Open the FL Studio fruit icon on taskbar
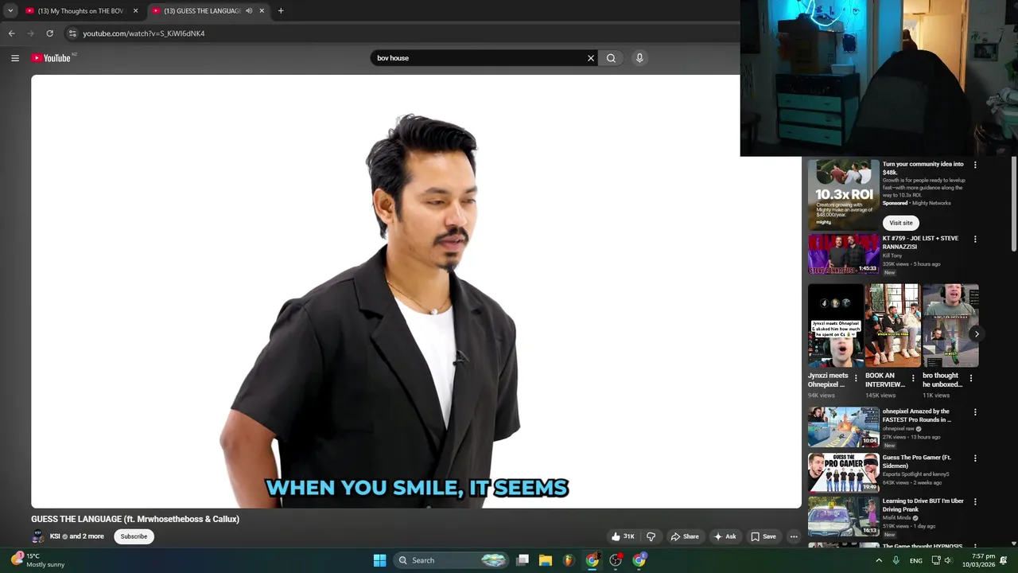The height and width of the screenshot is (573, 1018). pyautogui.click(x=568, y=560)
